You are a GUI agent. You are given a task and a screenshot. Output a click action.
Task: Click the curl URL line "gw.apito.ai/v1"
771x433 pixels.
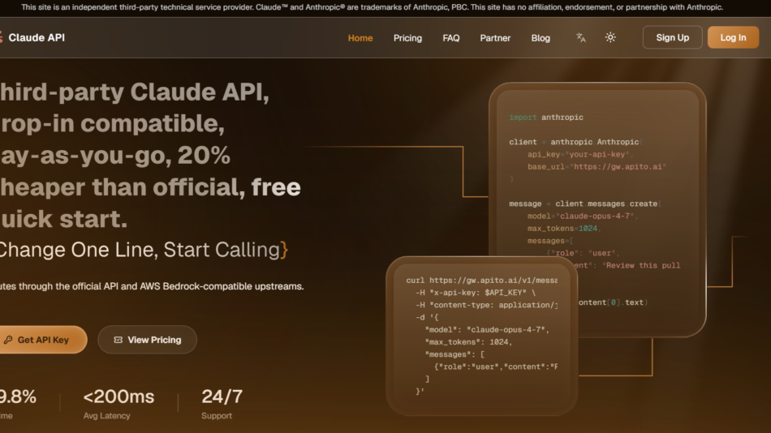point(481,280)
